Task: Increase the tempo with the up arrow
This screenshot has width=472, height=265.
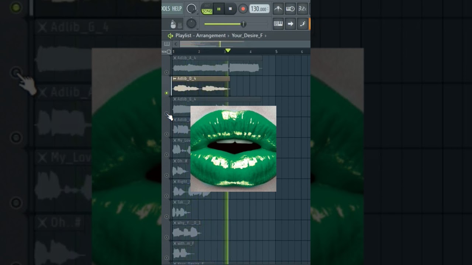Action: (x=268, y=7)
